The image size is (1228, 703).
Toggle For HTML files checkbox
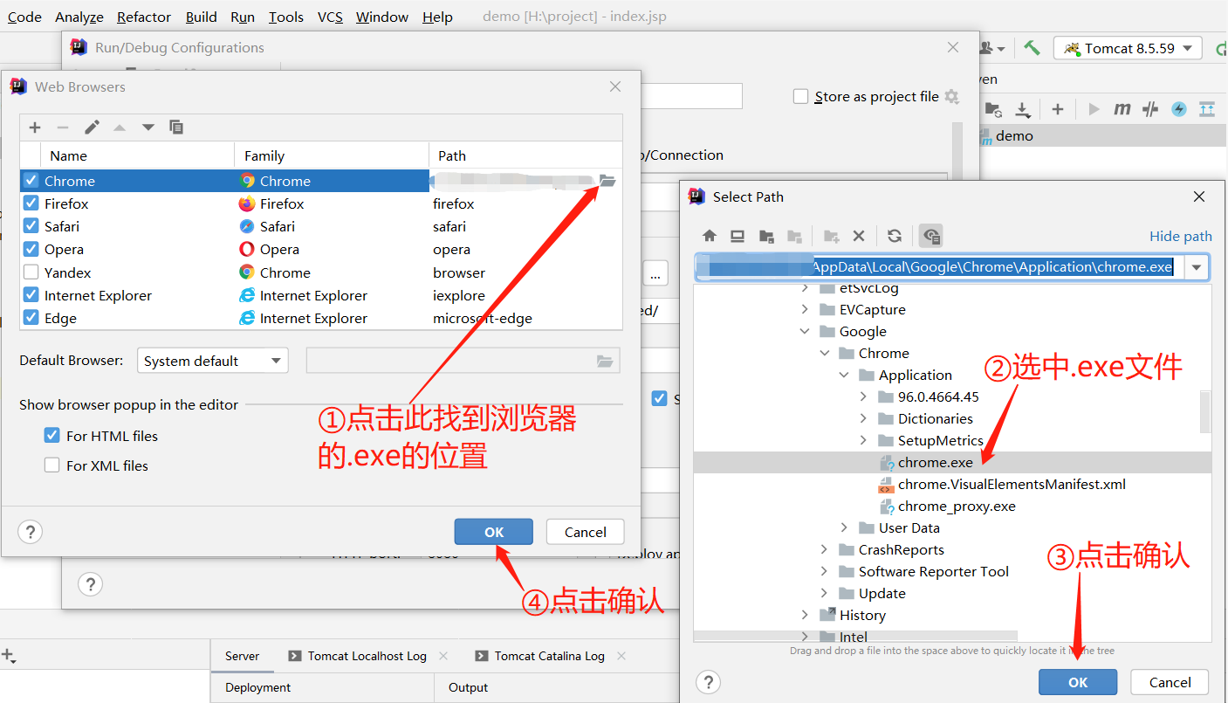click(x=52, y=436)
